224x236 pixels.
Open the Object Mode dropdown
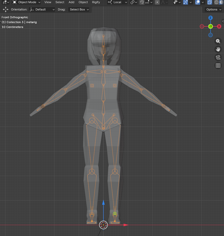point(26,2)
